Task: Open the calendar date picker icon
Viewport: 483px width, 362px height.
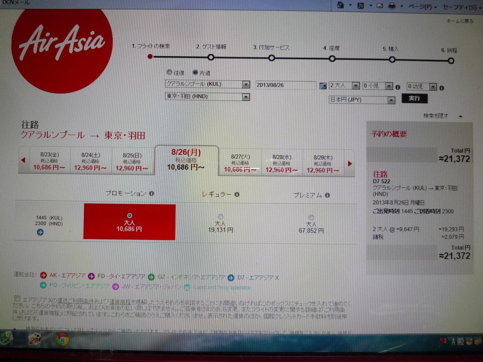Action: click(323, 86)
